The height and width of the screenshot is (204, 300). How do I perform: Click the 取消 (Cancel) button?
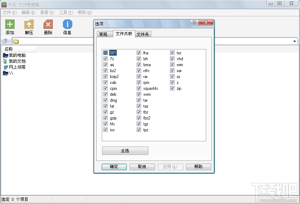tap(142, 167)
